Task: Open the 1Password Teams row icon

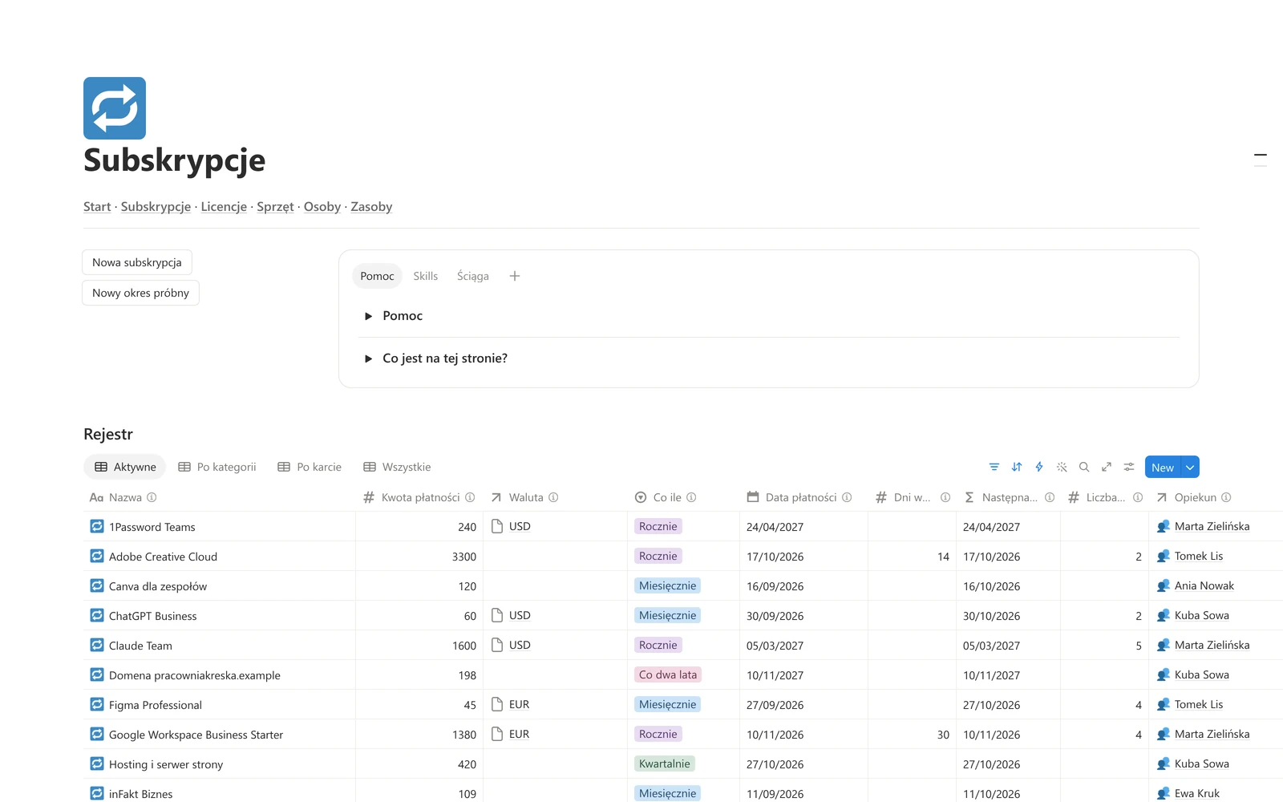Action: coord(97,526)
